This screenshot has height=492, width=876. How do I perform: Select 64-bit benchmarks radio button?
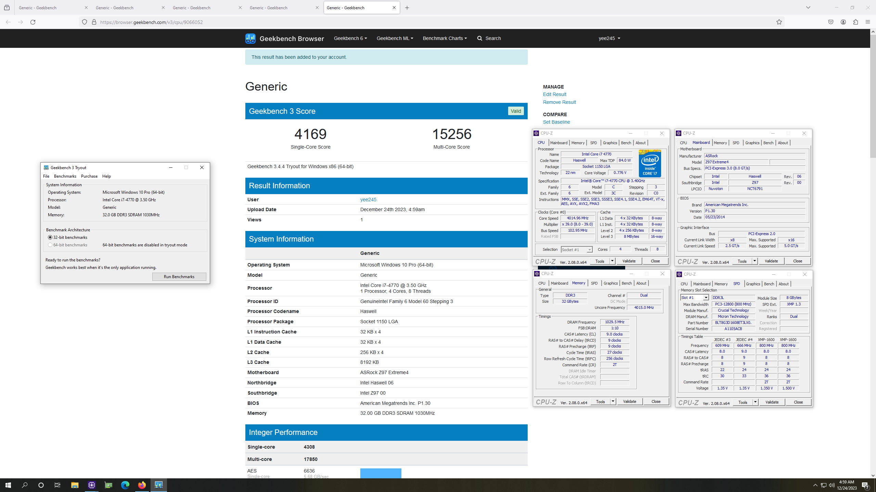(50, 245)
